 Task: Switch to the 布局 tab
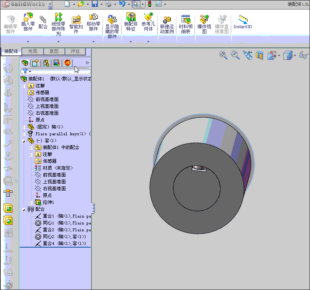click(x=33, y=51)
